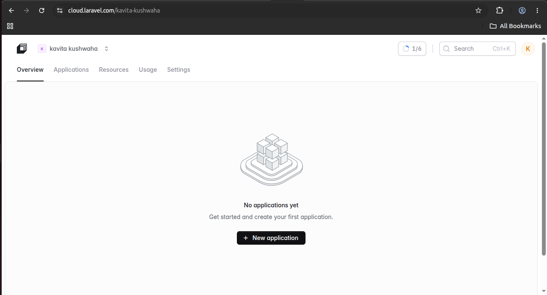The image size is (547, 295).
Task: View site information icon in address bar
Action: pyautogui.click(x=60, y=10)
